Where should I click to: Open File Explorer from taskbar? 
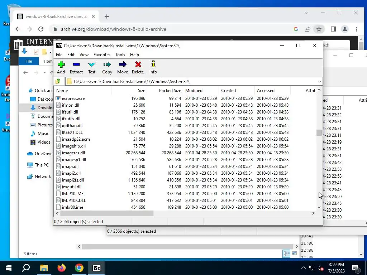pos(44,268)
